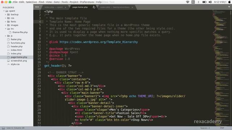The height and width of the screenshot is (130, 232).
Task: Open the Edit menu
Action: click(x=22, y=2)
